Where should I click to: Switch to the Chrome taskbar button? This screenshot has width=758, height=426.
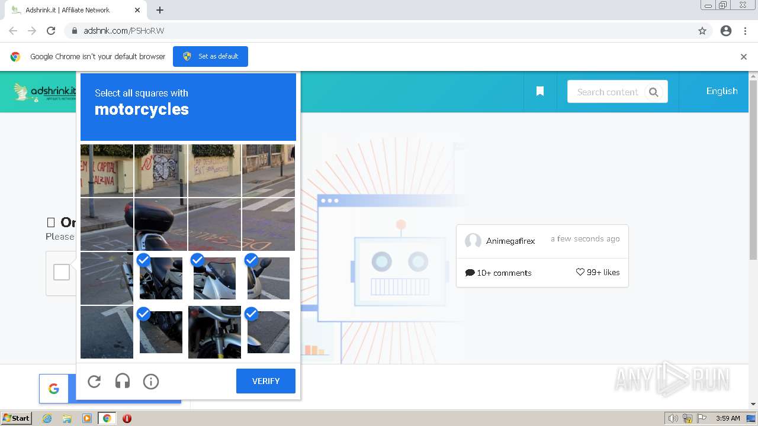click(x=107, y=418)
